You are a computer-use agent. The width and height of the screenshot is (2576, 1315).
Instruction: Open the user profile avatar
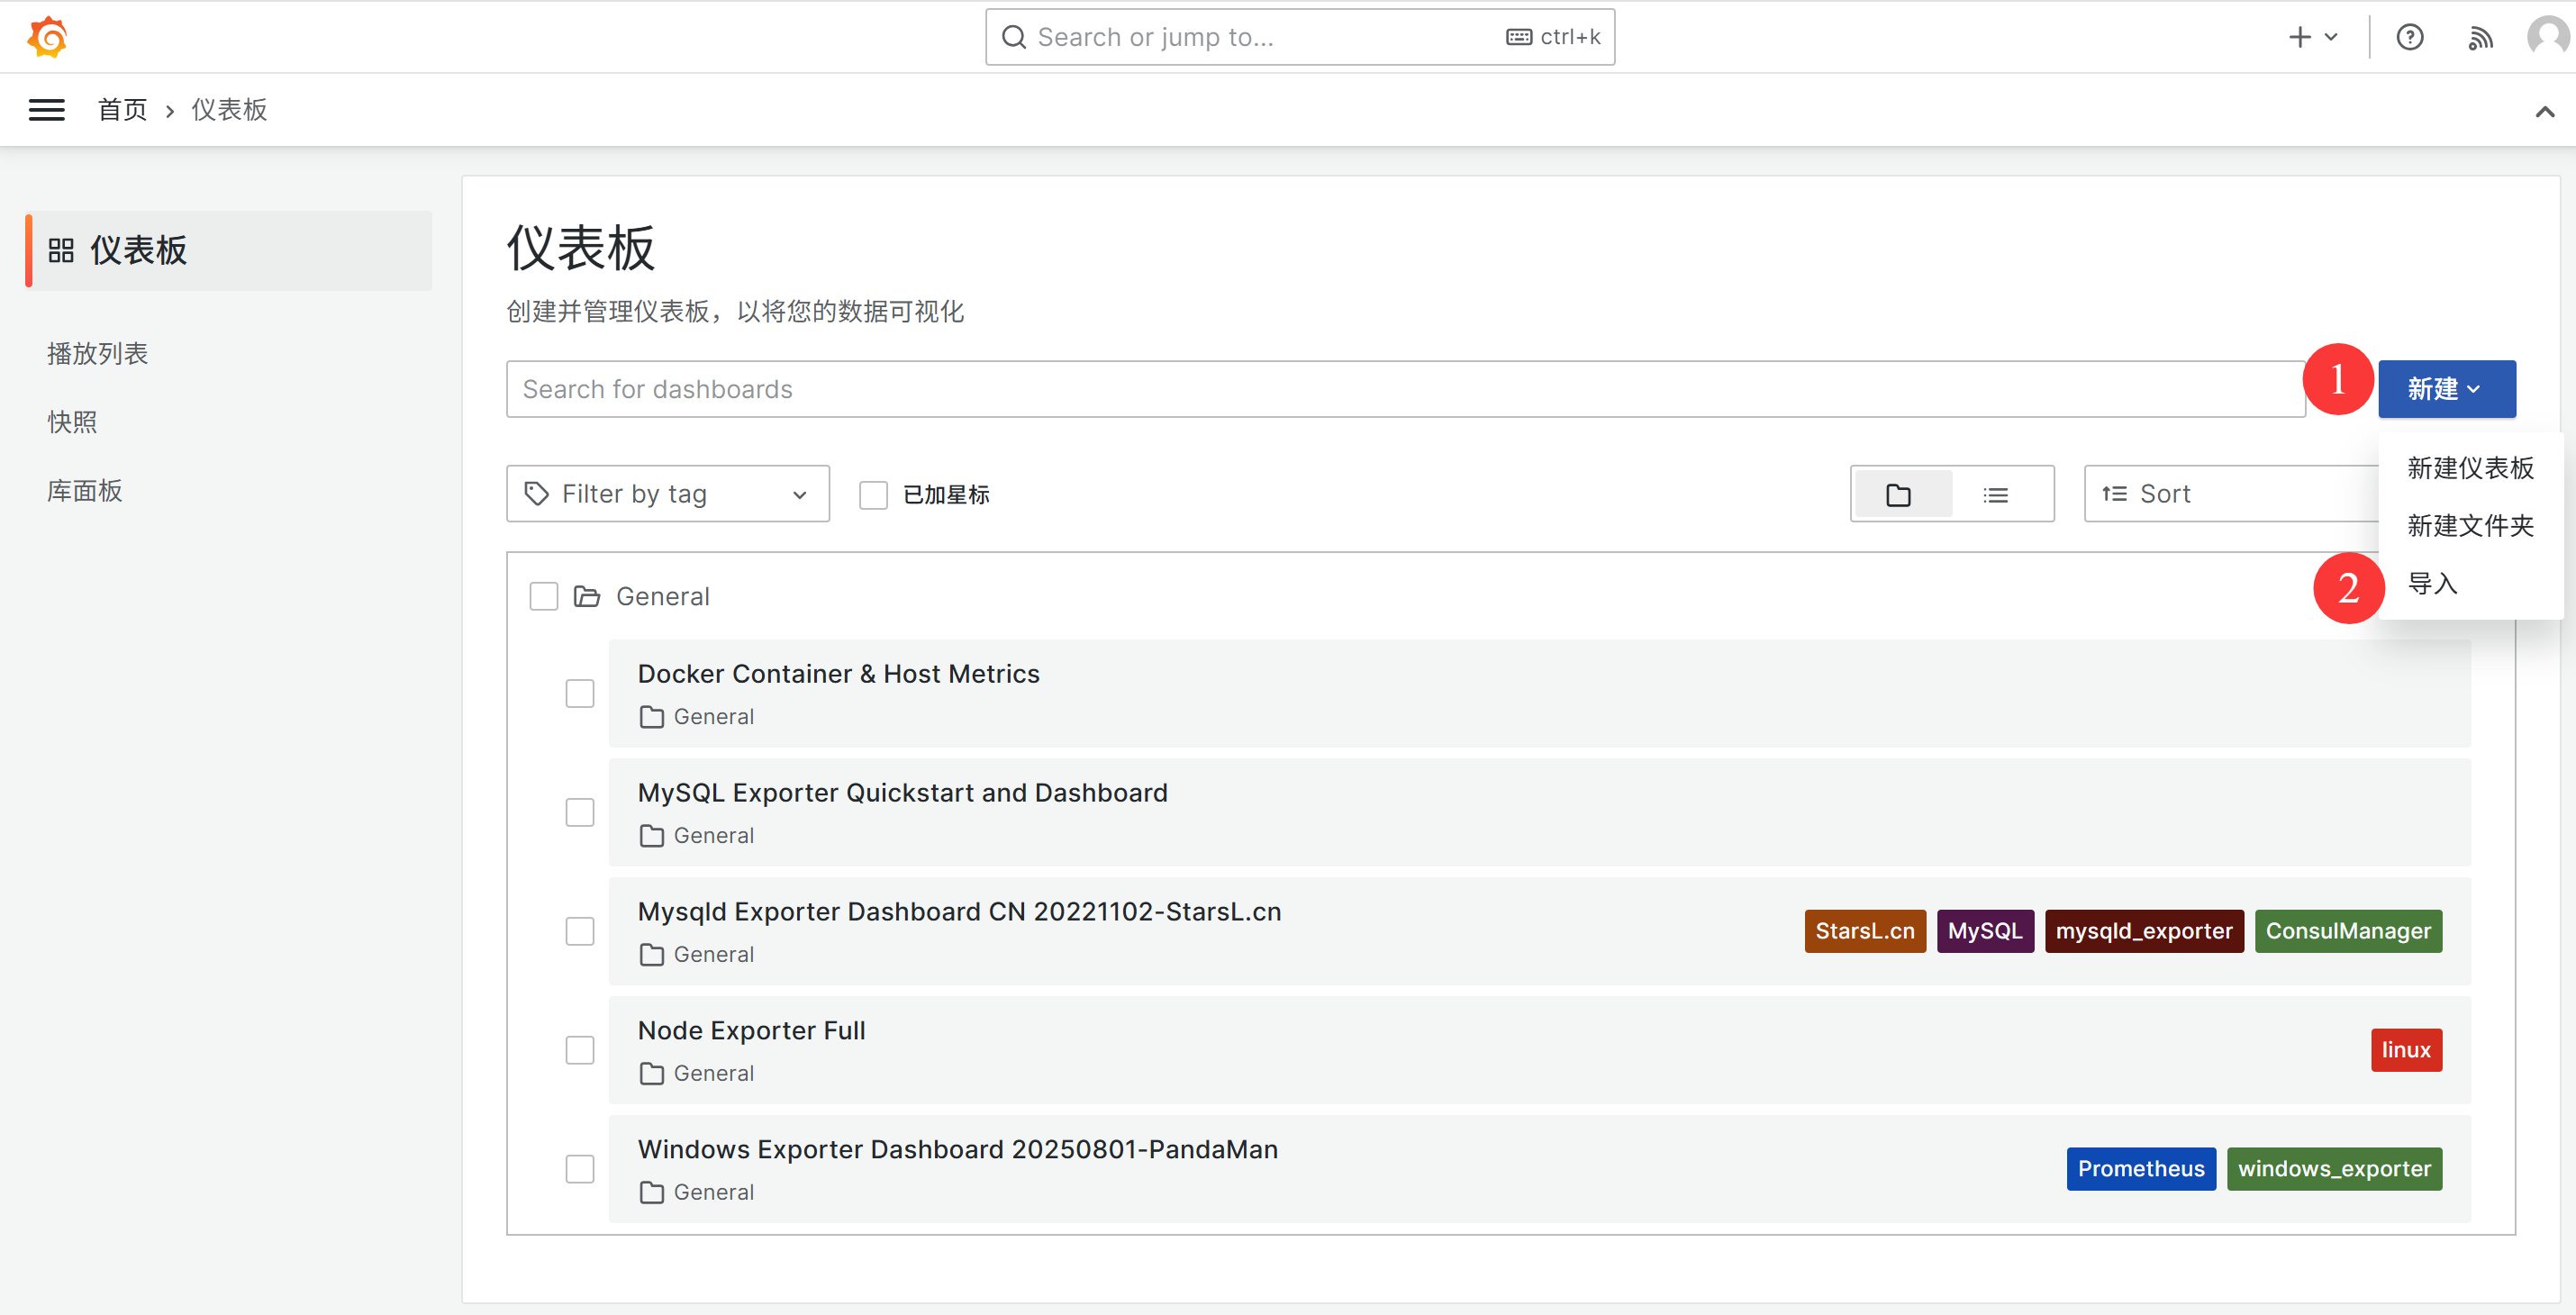pos(2548,37)
